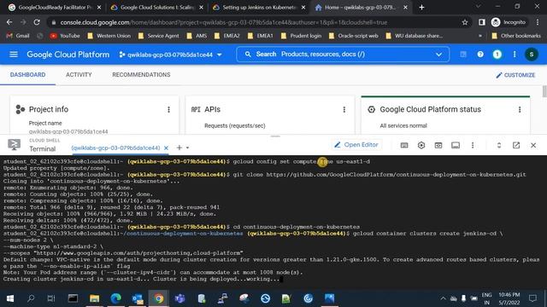
Task: Open a new browser tab
Action: pyautogui.click(x=421, y=7)
